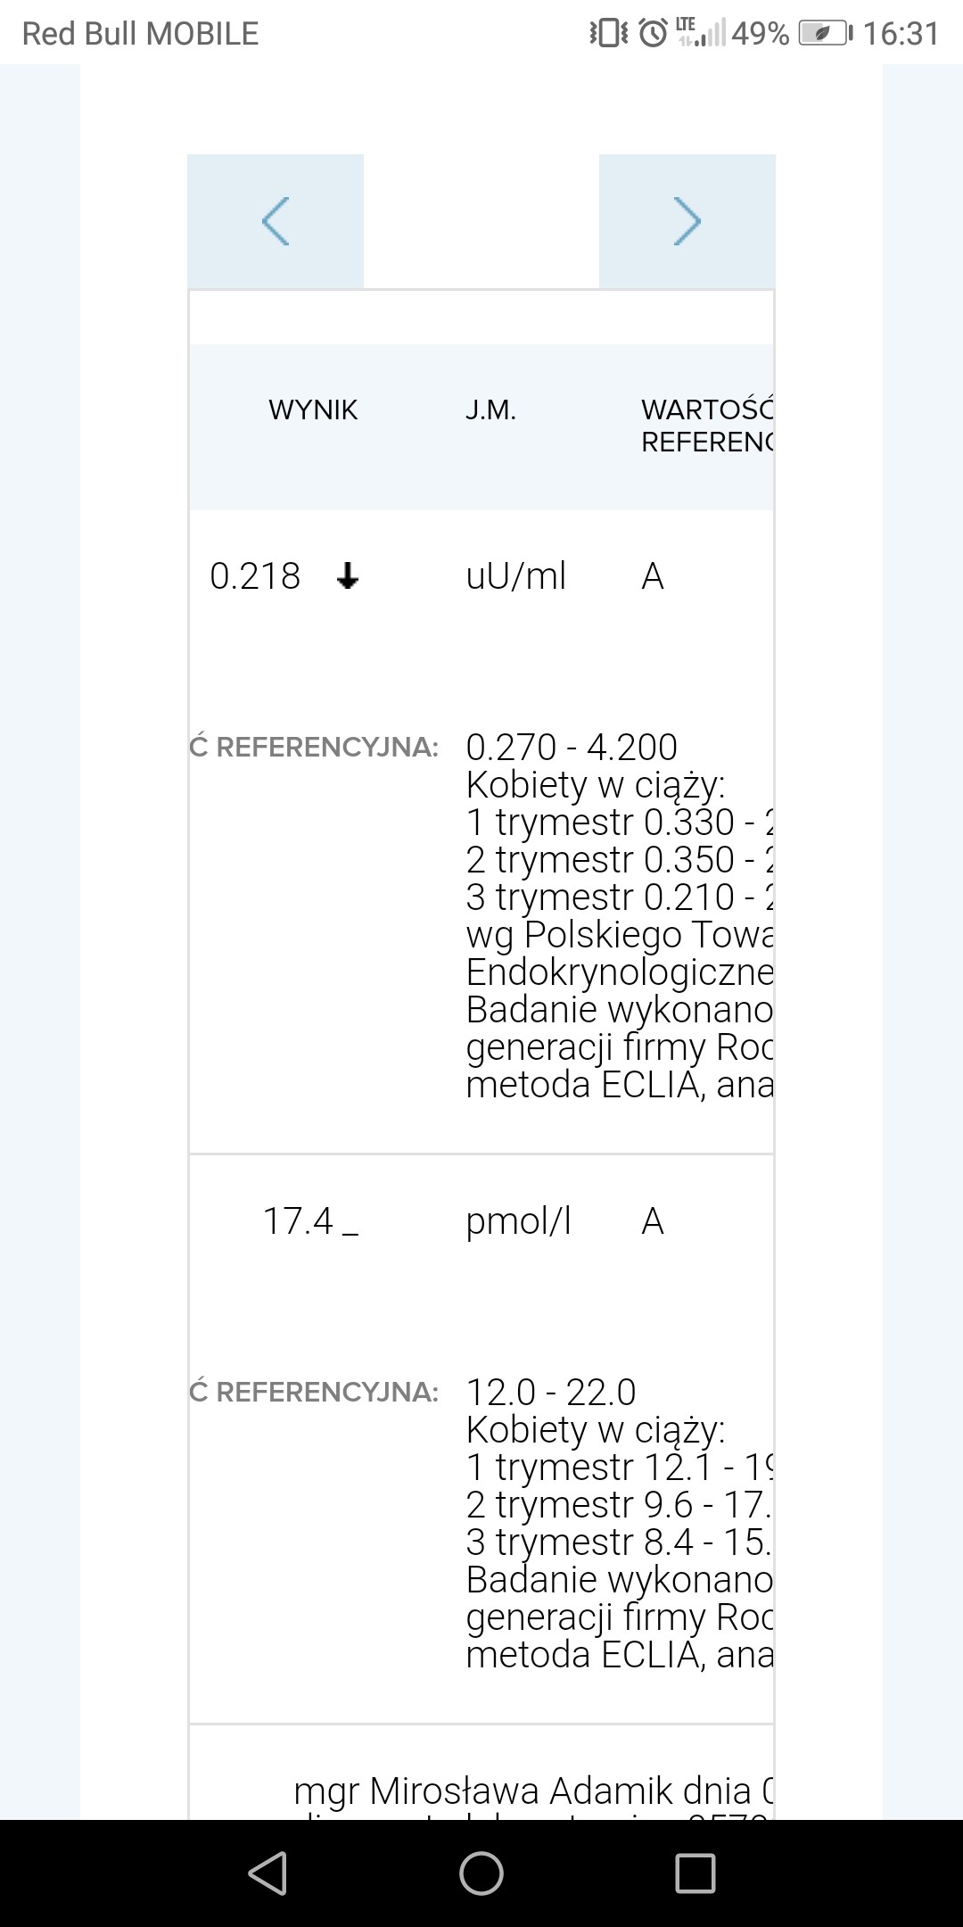This screenshot has height=1927, width=963.
Task: Select the WYNIK column header
Action: pos(313,410)
